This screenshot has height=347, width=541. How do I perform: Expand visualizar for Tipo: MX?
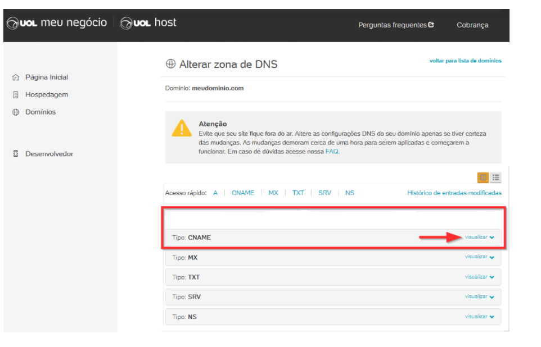click(480, 257)
